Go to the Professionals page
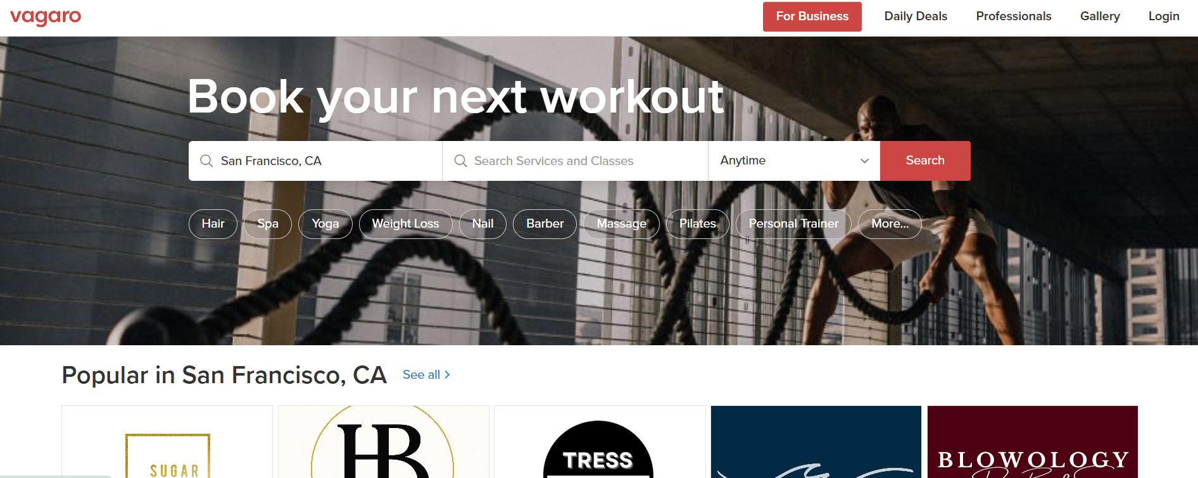 click(1013, 16)
